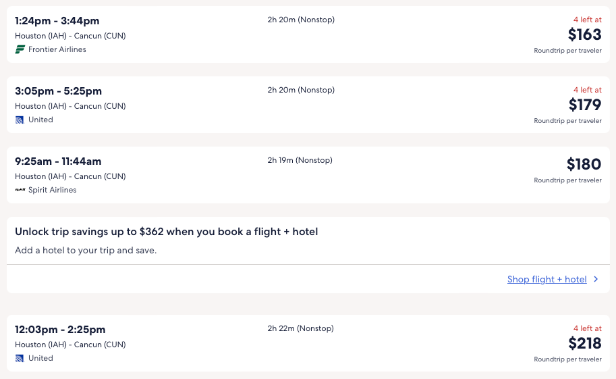Click the $179 roundtrip price
The image size is (616, 379).
click(x=584, y=105)
